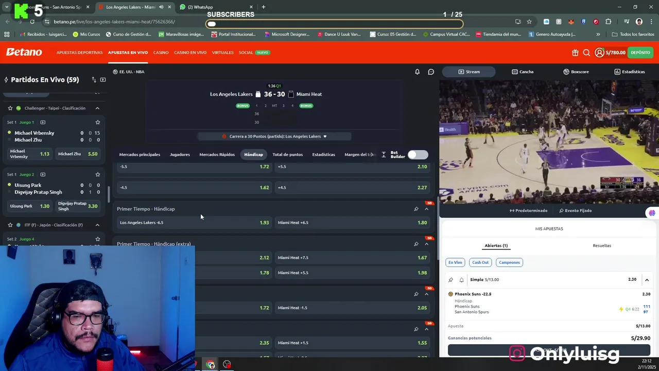Image resolution: width=659 pixels, height=371 pixels.
Task: Click the pin icon on the Simple bet slip
Action: click(x=450, y=280)
